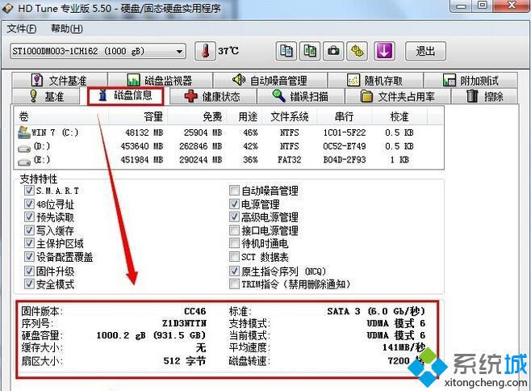Enable the 待机时通电 checkbox
531x391 pixels.
tap(234, 243)
